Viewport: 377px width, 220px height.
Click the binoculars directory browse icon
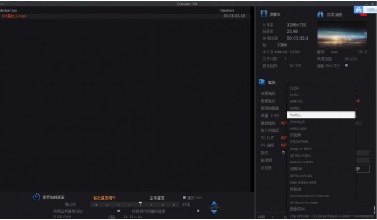[320, 14]
